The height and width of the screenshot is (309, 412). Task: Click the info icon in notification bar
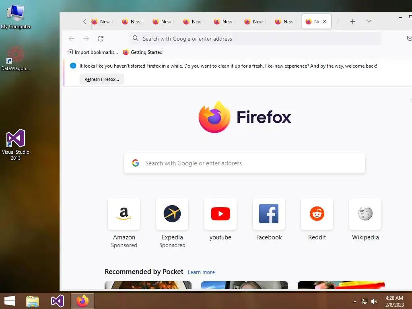[73, 66]
